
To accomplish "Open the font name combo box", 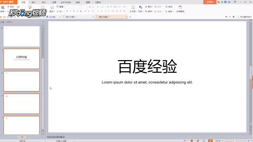I will pyautogui.click(x=73, y=7).
